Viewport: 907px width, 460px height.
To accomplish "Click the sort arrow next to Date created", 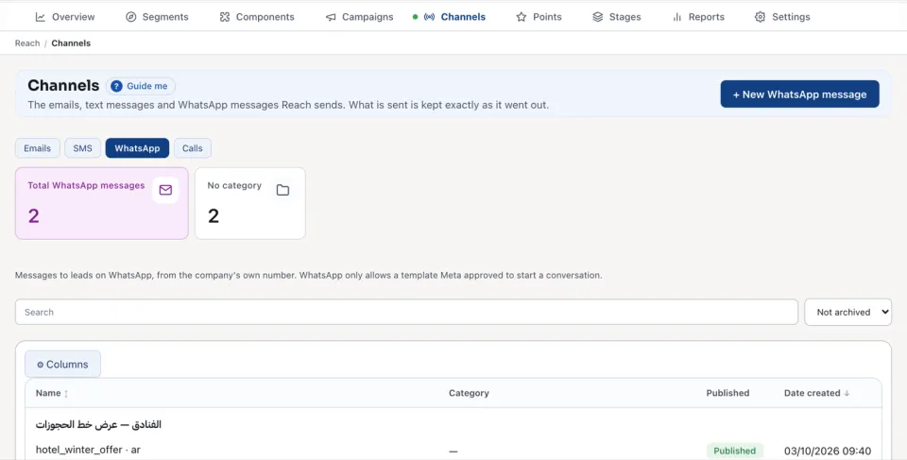I will pyautogui.click(x=847, y=393).
